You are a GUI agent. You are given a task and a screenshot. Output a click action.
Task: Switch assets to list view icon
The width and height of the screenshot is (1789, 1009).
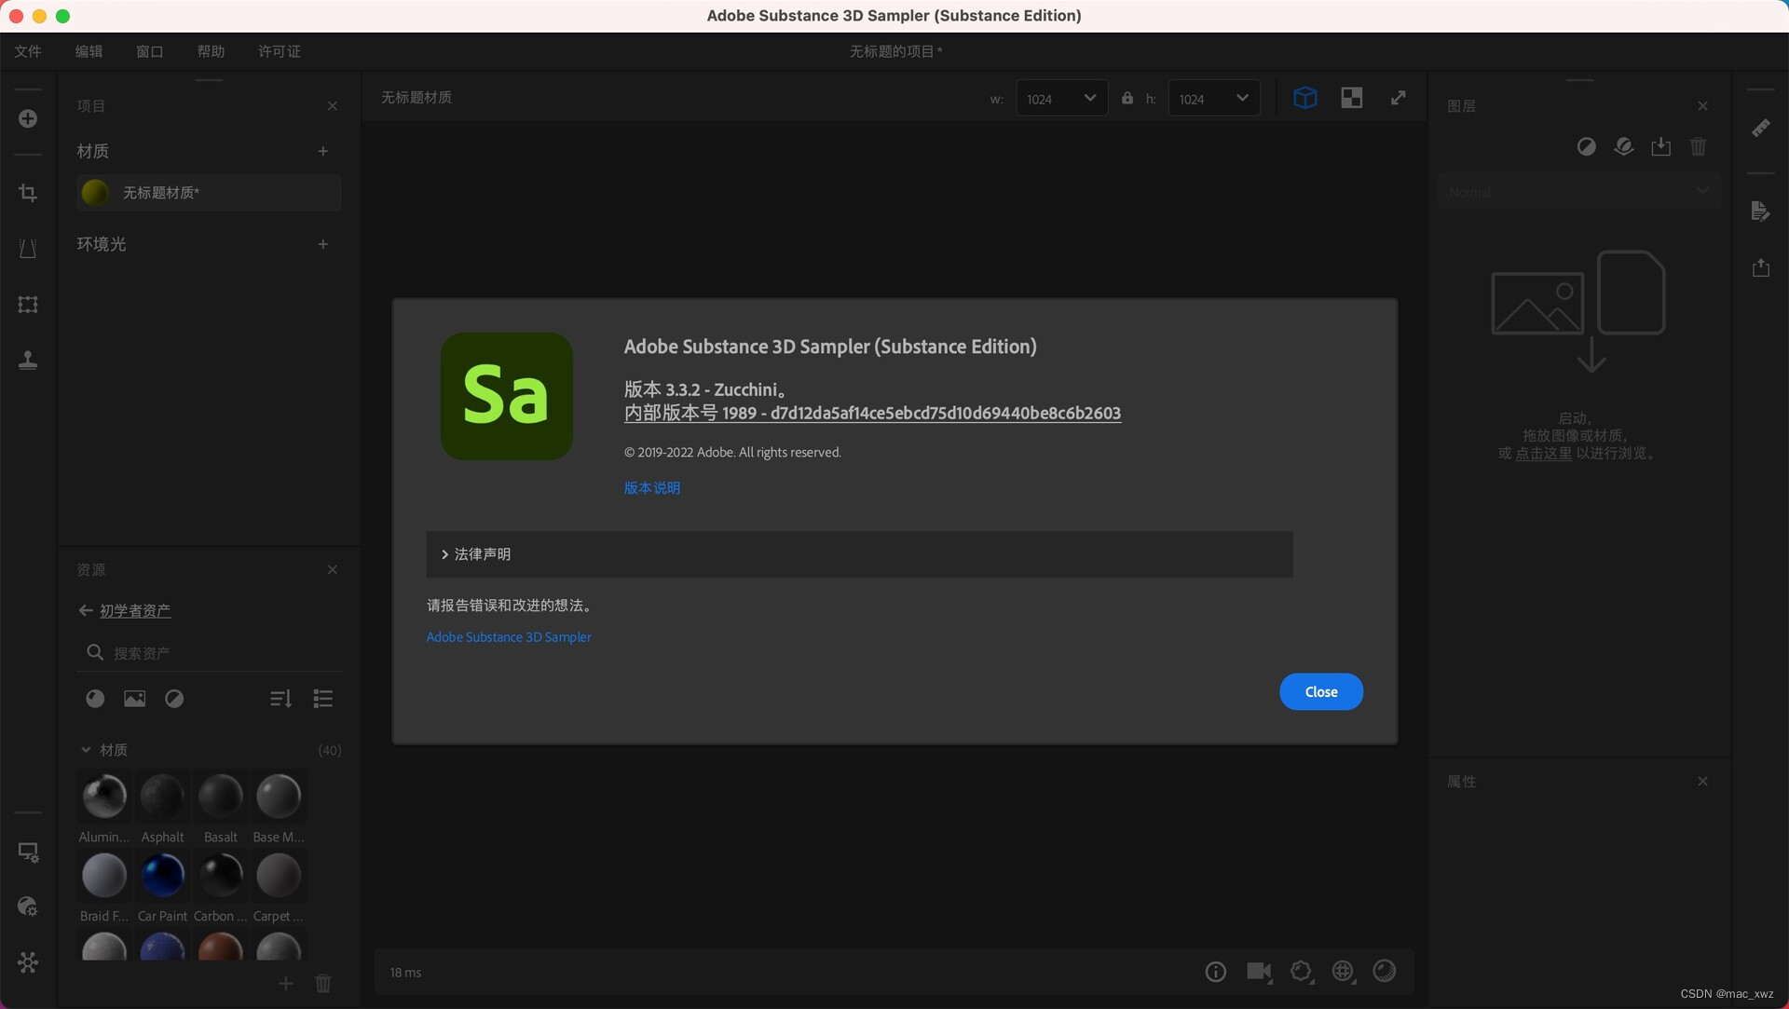pos(323,699)
